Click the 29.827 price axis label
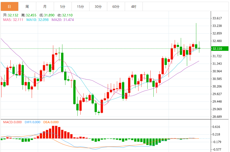 [217, 94]
